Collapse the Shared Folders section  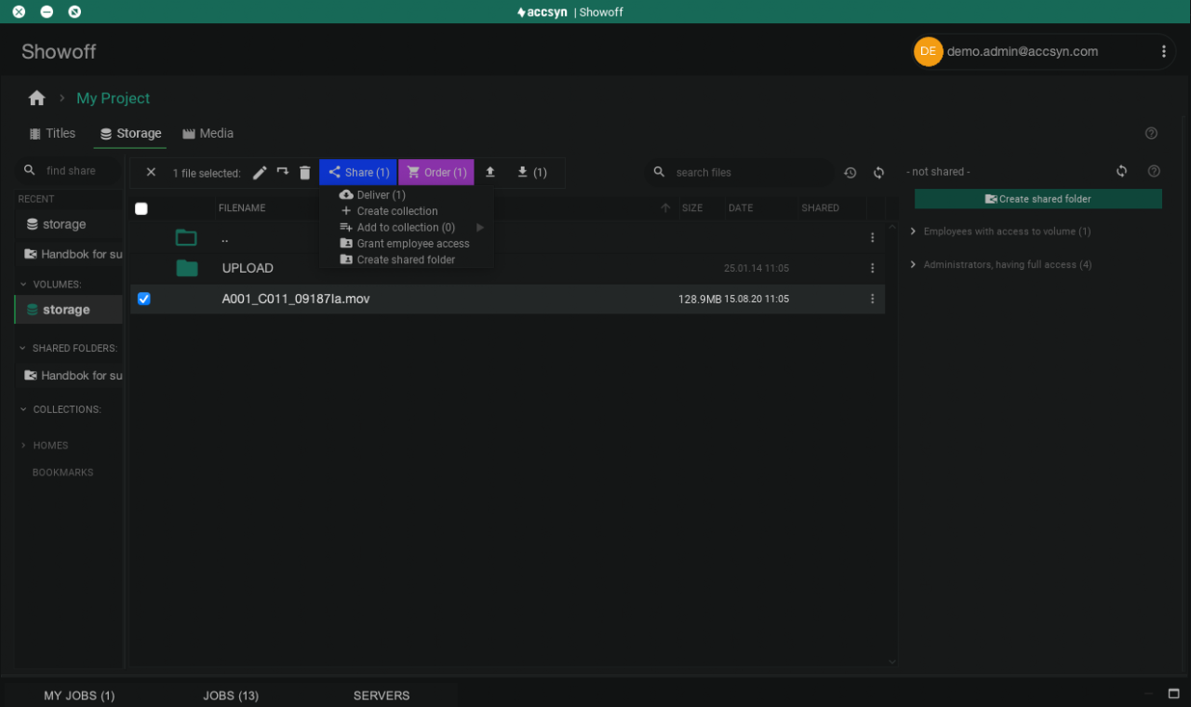tap(23, 348)
